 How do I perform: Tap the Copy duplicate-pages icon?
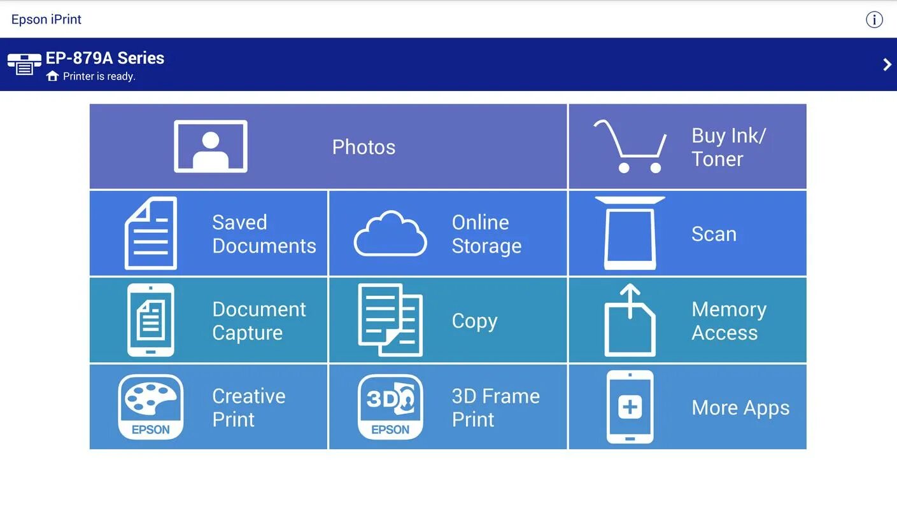(x=390, y=320)
